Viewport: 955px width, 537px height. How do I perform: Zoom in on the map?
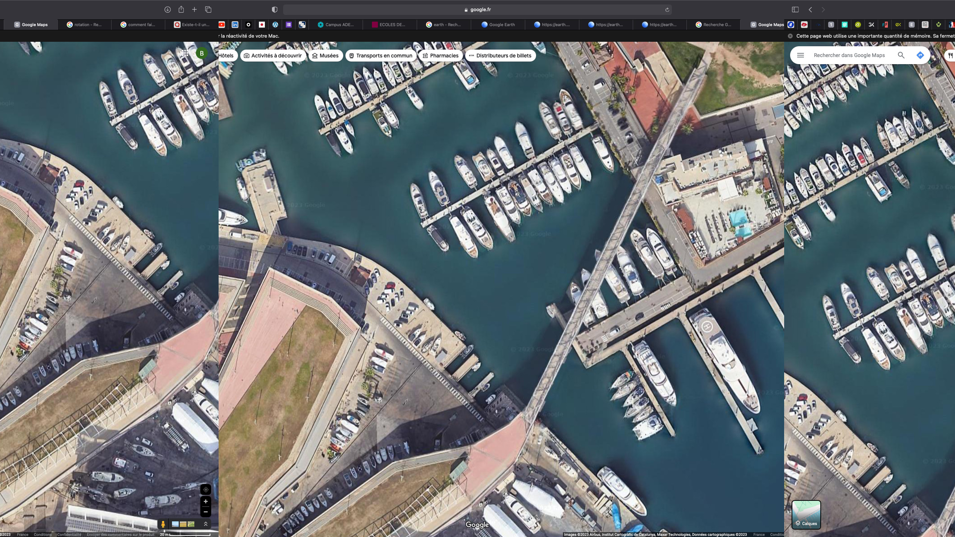point(206,502)
